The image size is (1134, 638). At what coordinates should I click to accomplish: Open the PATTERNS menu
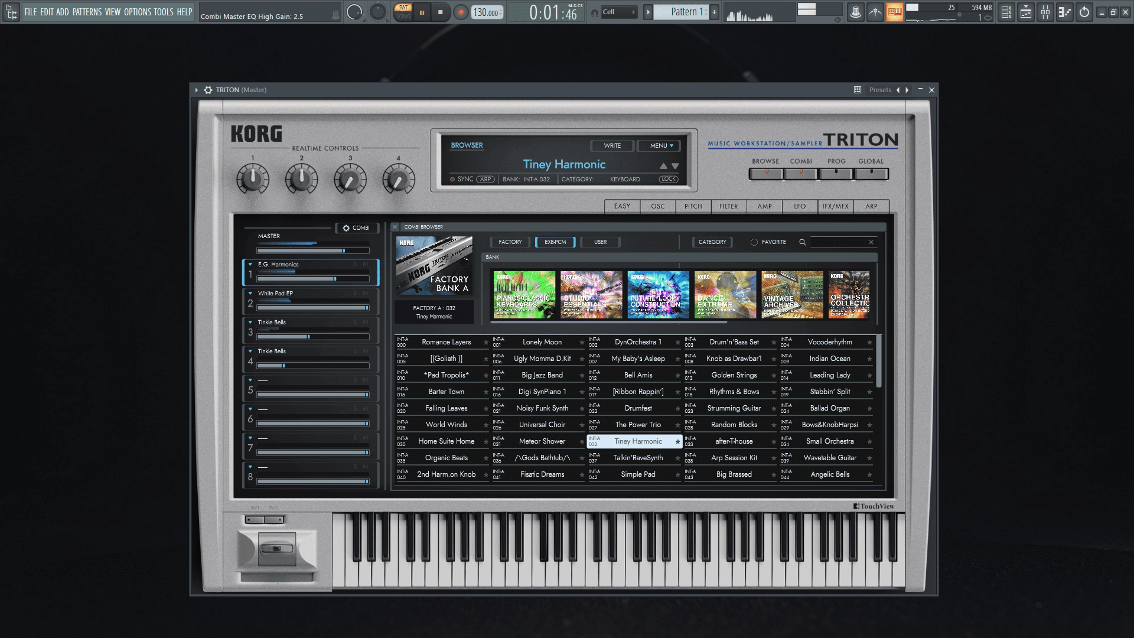click(x=87, y=12)
